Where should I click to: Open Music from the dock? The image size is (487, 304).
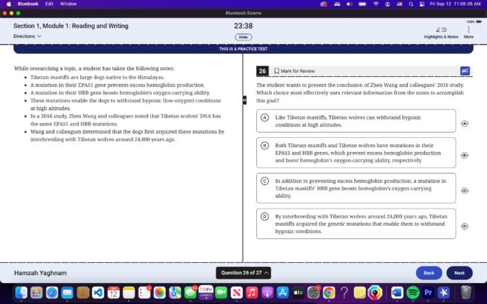pos(252,293)
